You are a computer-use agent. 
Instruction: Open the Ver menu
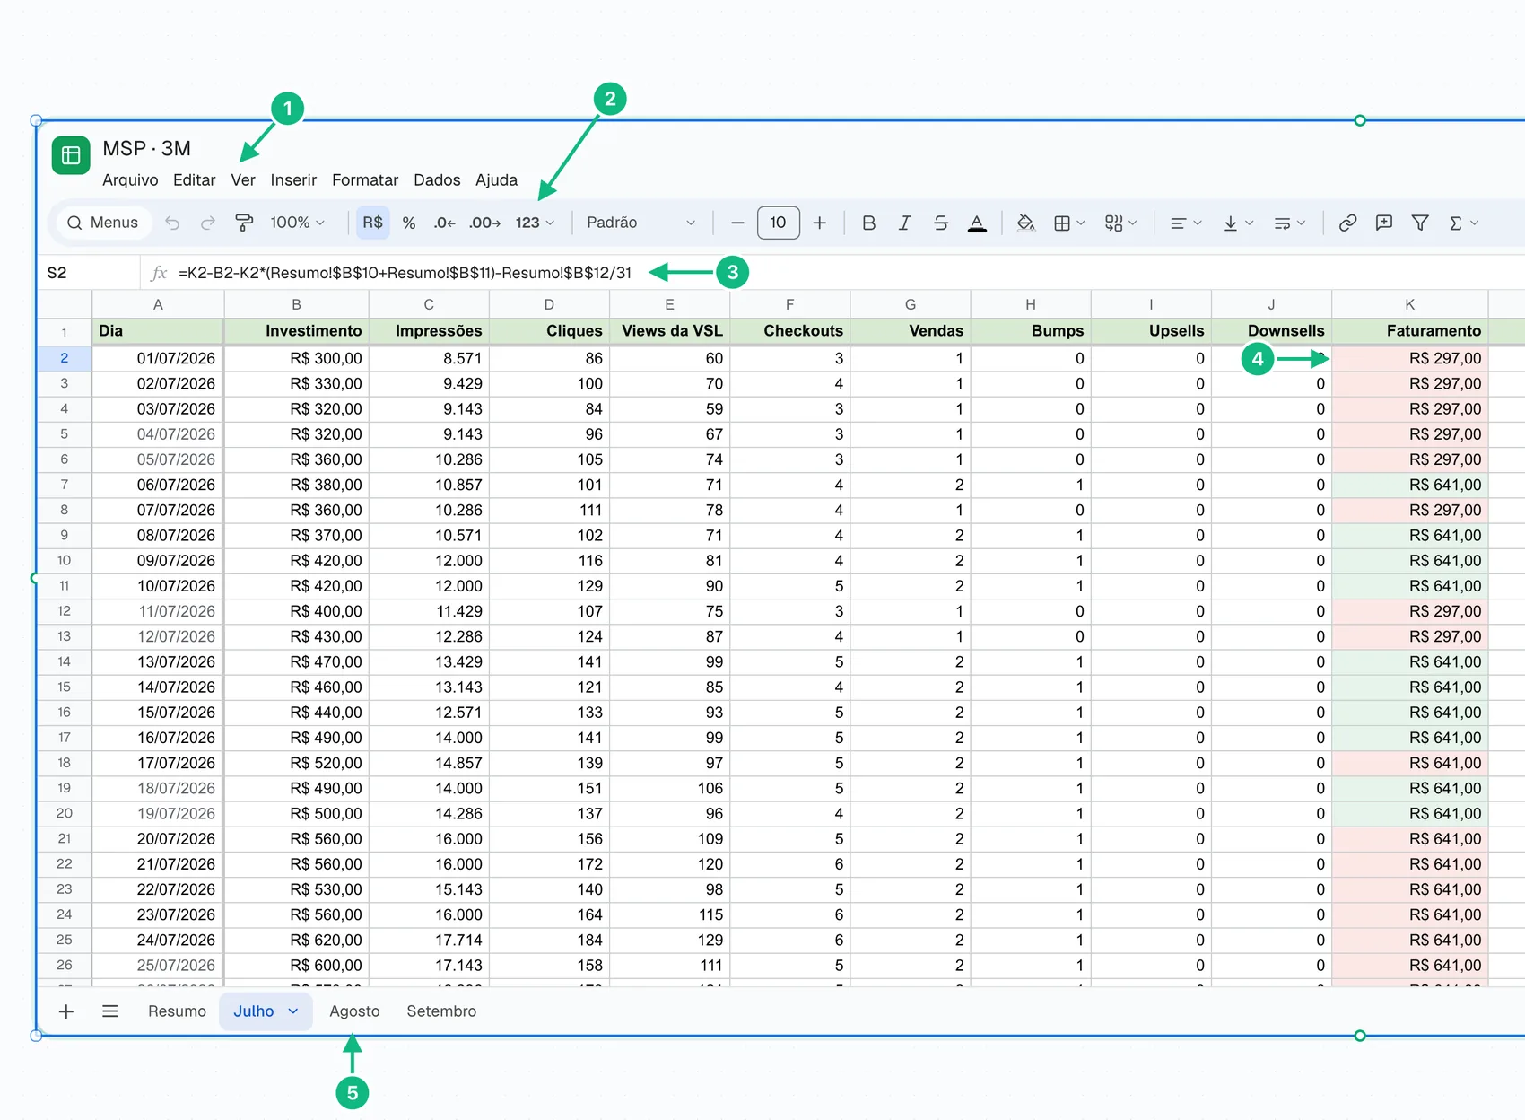tap(243, 180)
